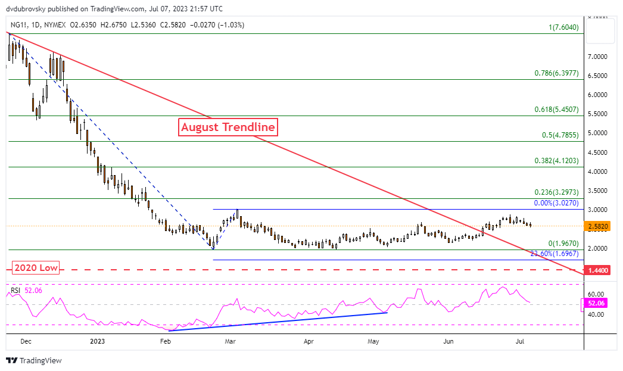This screenshot has width=623, height=371.
Task: Click the −0.0270 (−1.03%) change value
Action: tap(217, 25)
